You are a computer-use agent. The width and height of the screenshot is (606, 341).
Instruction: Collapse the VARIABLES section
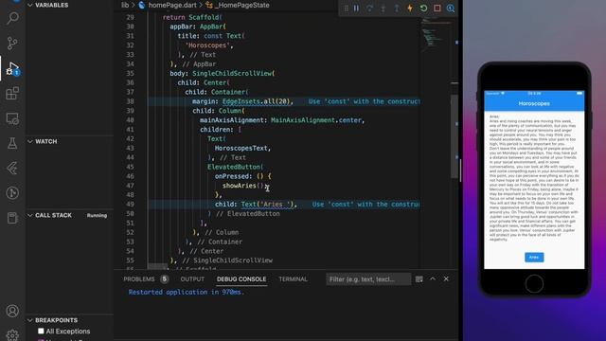30,5
